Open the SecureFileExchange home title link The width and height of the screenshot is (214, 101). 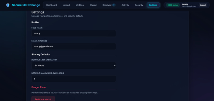26,5
